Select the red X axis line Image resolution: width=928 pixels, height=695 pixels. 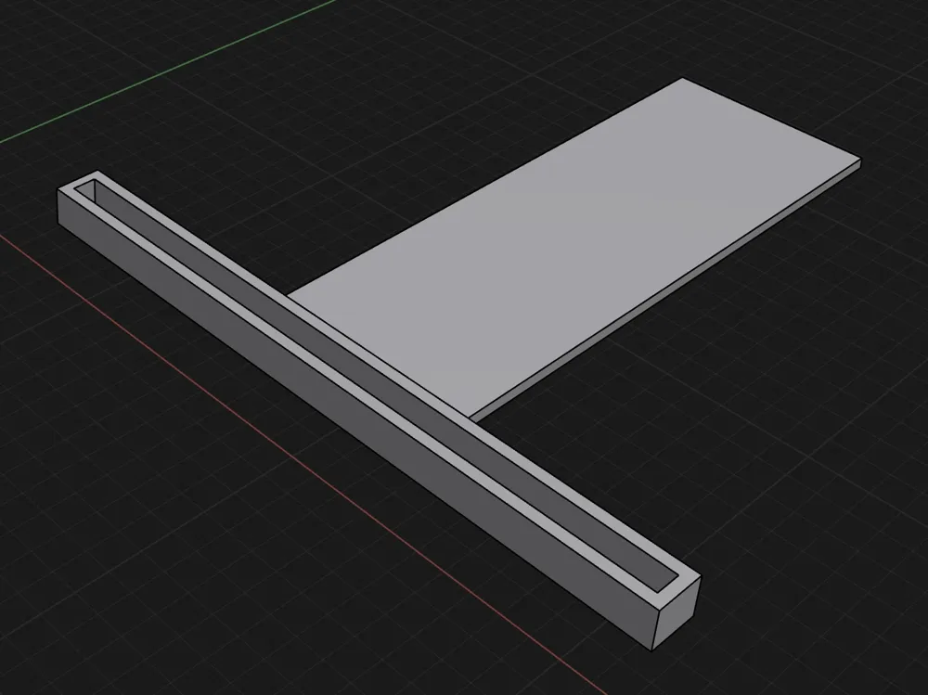pos(296,462)
